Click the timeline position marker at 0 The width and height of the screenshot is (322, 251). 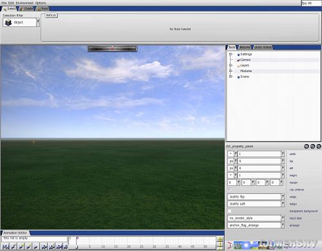coord(77,242)
